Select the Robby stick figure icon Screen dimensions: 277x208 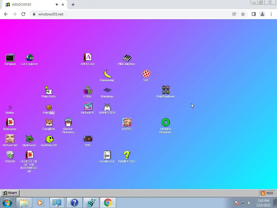point(10,110)
